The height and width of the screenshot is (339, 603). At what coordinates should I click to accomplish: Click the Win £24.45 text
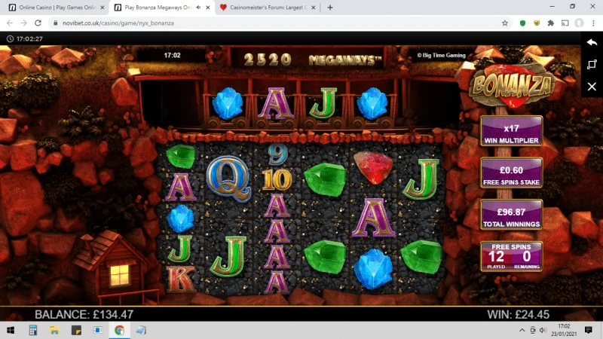518,314
